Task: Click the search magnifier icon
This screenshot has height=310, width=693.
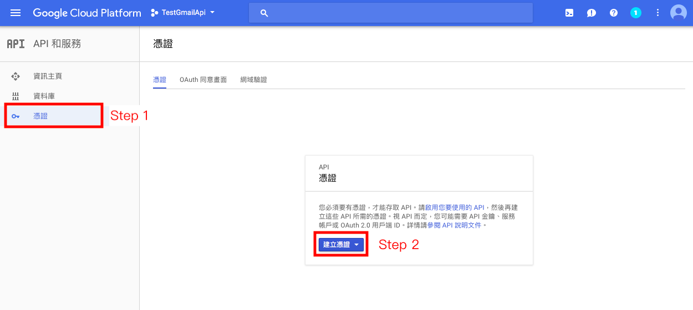Action: (264, 13)
